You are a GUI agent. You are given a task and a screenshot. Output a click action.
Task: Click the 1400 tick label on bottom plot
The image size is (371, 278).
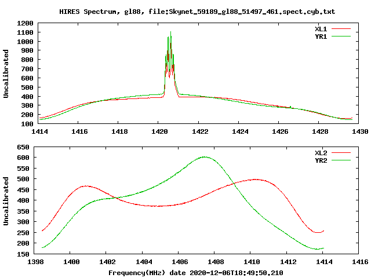[71, 262]
